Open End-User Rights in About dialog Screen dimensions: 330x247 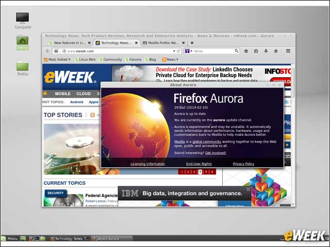(199, 164)
